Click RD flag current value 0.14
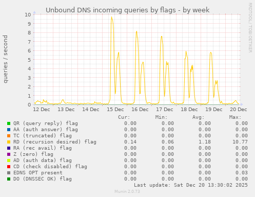This screenshot has height=197, width=255. (x=130, y=142)
